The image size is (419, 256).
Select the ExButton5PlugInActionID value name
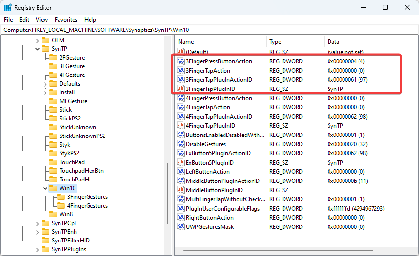(x=218, y=153)
